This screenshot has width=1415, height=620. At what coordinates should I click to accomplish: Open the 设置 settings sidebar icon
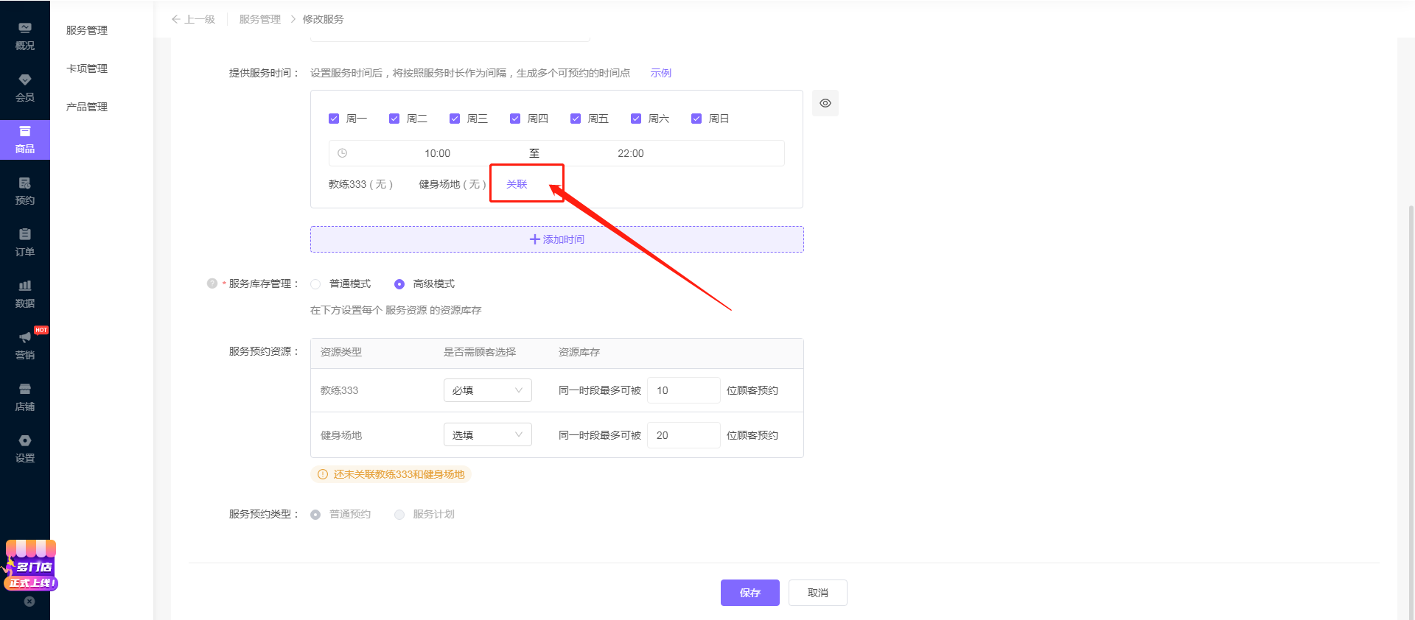pyautogui.click(x=25, y=449)
